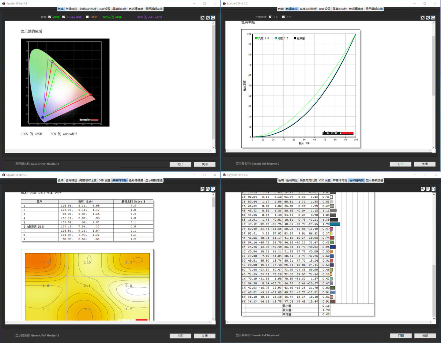Click the vertical scrollbar thumb in the gamut window

point(213,82)
